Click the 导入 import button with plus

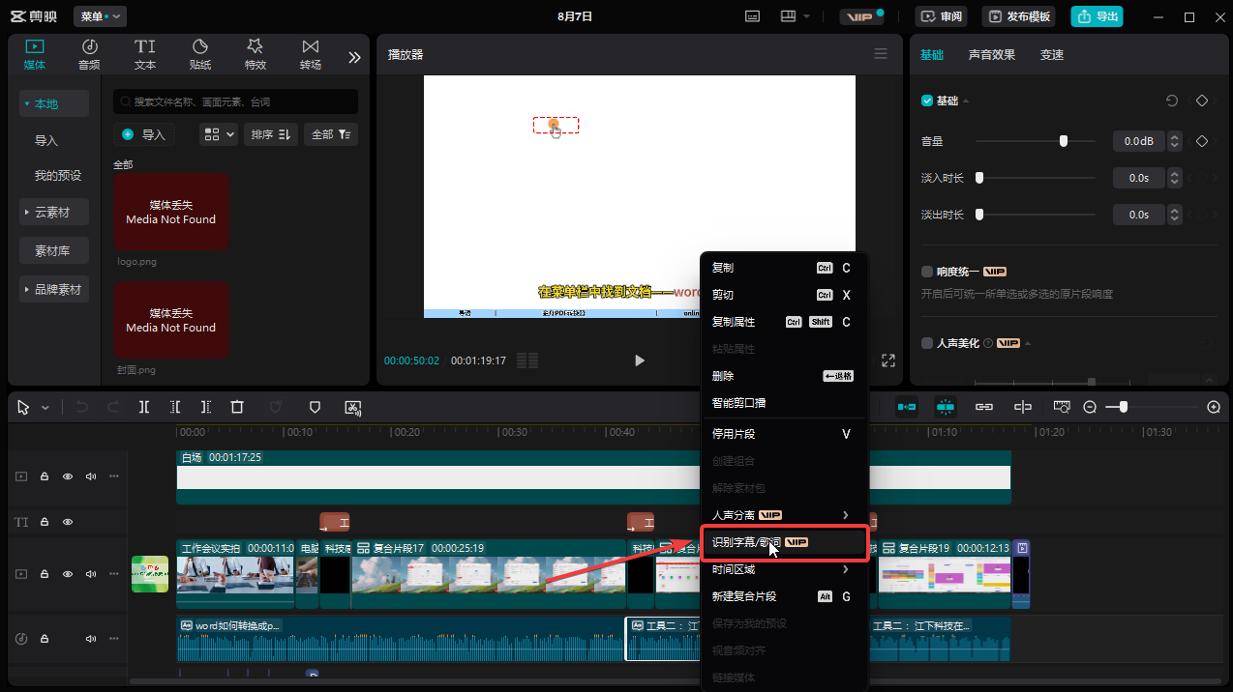(x=144, y=134)
